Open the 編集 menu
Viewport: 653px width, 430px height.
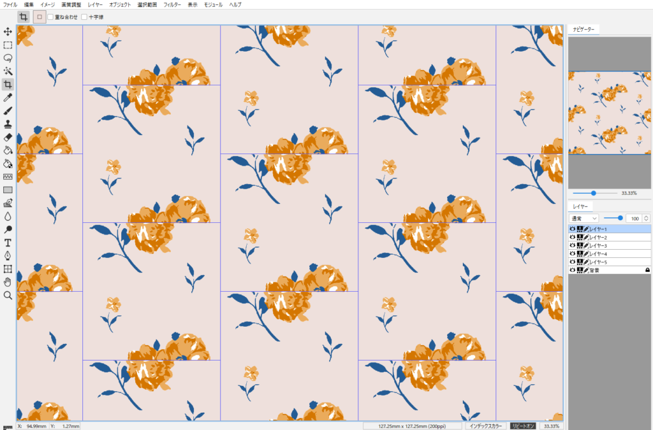tap(29, 4)
